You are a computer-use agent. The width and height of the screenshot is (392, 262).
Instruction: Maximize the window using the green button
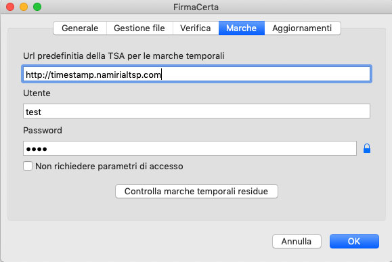(x=37, y=7)
